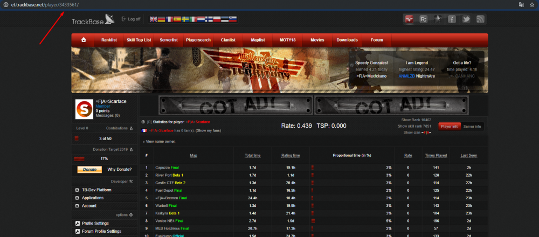Sort the table by Rating time header
This screenshot has height=237, width=539.
pos(291,156)
